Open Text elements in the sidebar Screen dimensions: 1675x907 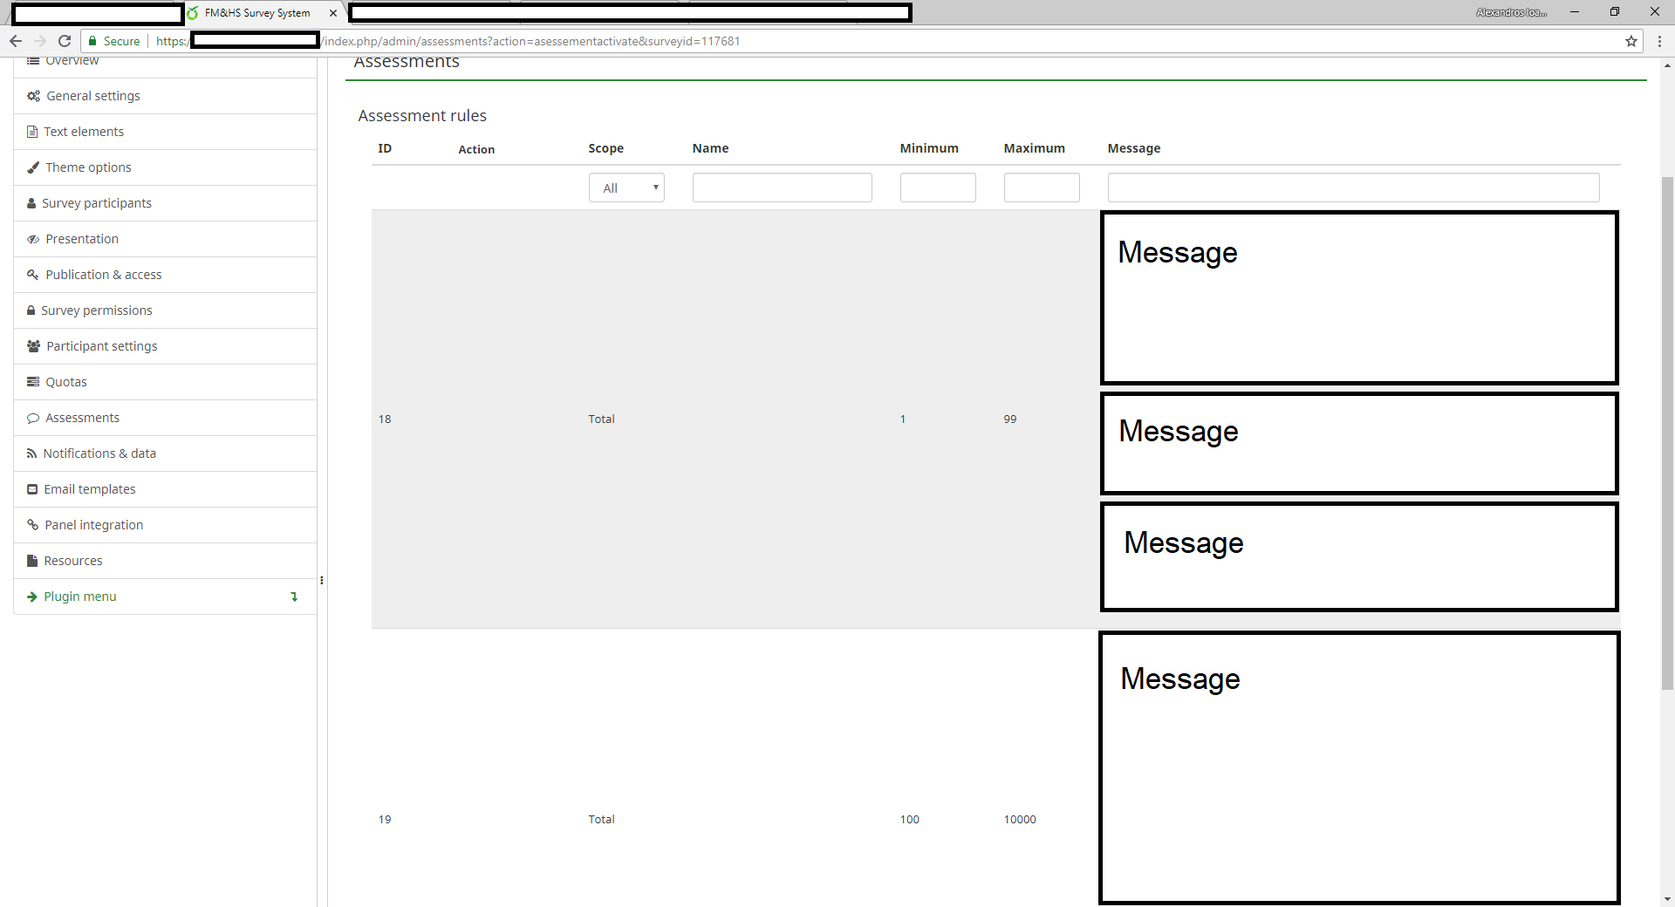pyautogui.click(x=84, y=132)
